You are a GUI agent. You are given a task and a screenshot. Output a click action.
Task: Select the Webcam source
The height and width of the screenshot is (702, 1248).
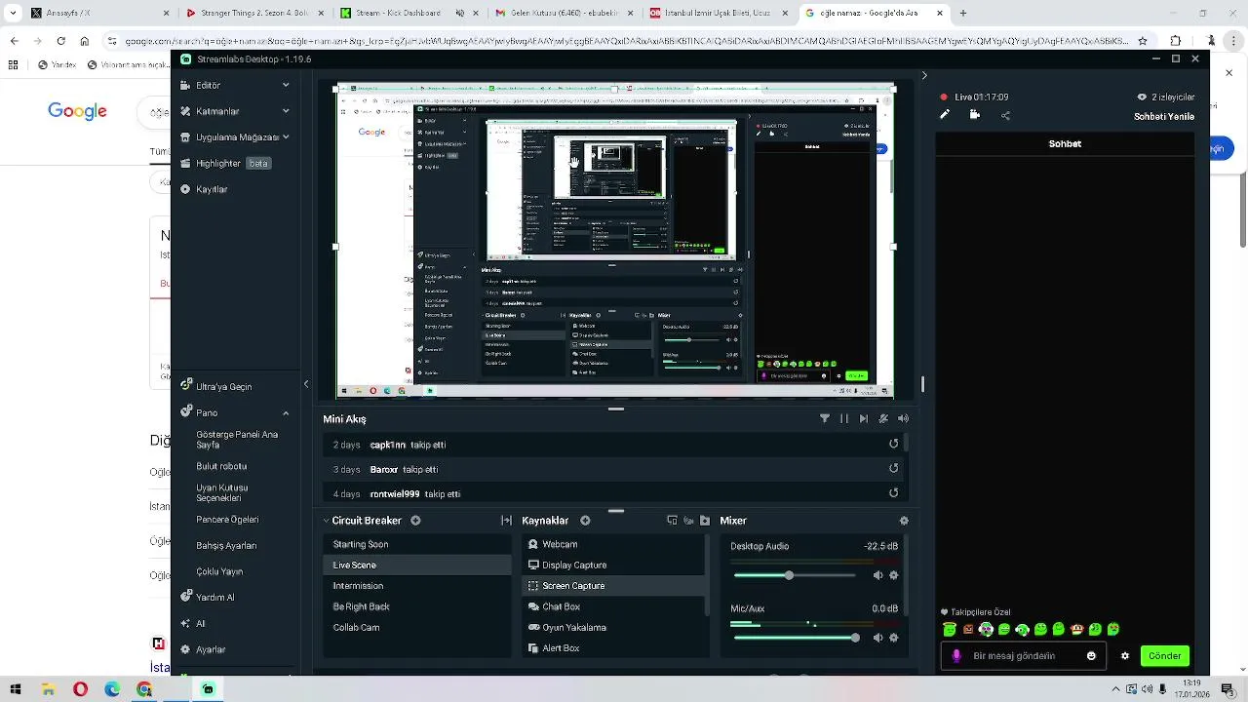point(613,544)
